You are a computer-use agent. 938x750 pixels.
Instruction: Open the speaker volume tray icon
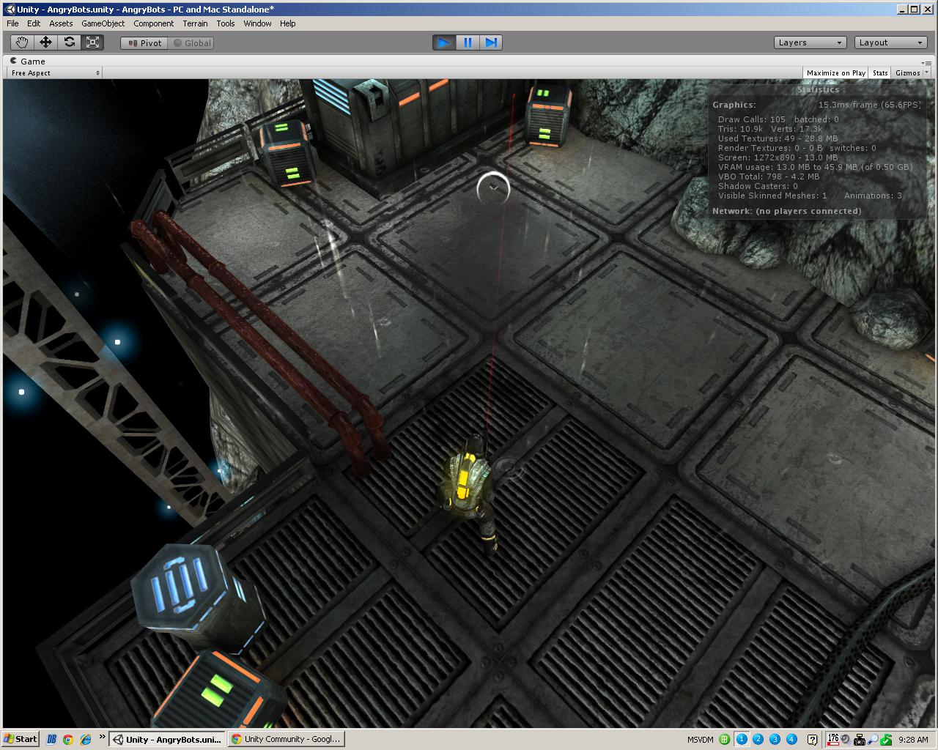(x=845, y=739)
